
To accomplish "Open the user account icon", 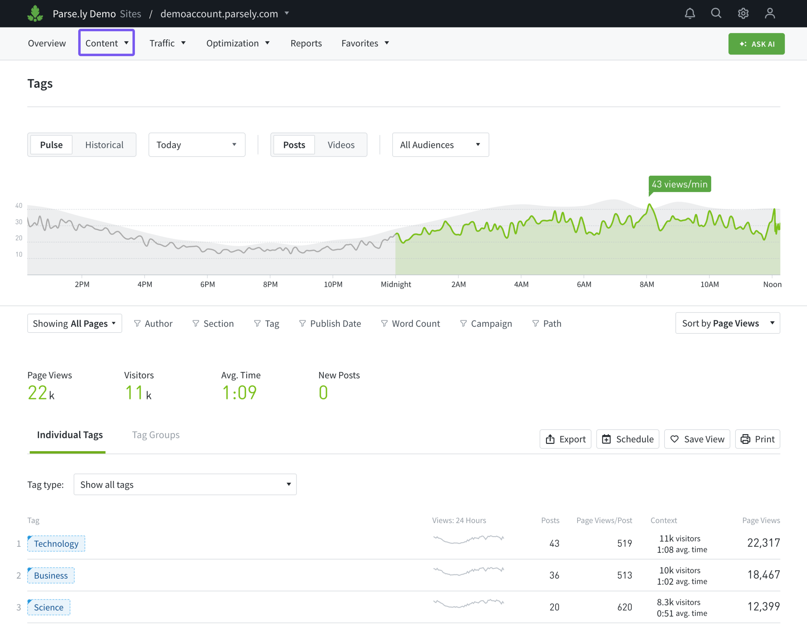I will [x=770, y=14].
